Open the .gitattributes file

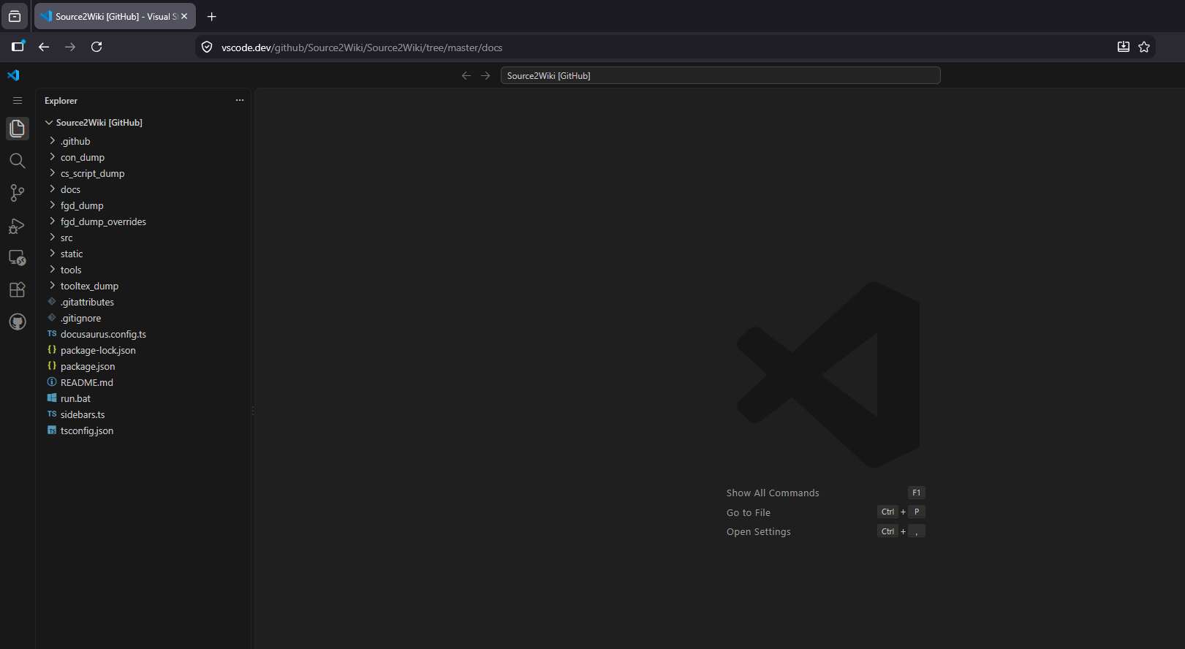pos(143,302)
